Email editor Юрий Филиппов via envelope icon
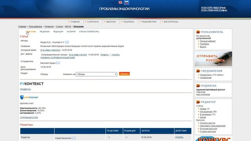Image resolution: width=251 pixels, height=141 pixels. (x=73, y=138)
